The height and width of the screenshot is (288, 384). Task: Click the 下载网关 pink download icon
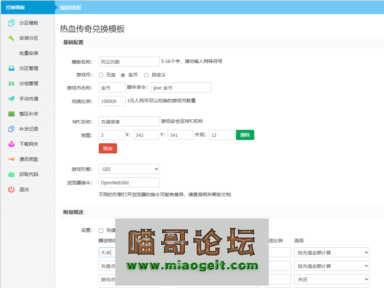(11, 144)
